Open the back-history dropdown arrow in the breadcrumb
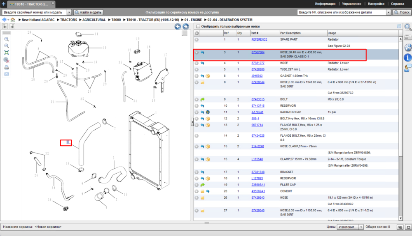The image size is (412, 236). click(8, 20)
